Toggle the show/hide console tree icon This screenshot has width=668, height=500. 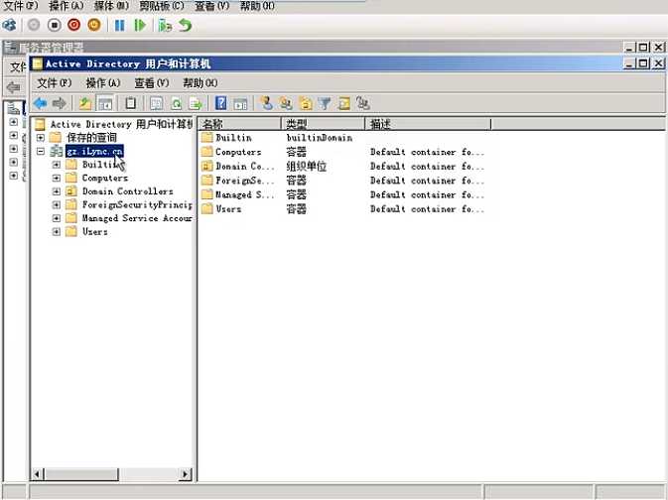[105, 103]
